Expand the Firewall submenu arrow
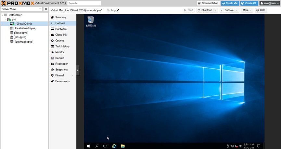Image resolution: width=281 pixels, height=149 pixels. (x=72, y=75)
